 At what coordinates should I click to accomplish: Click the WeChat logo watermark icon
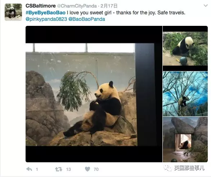tap(168, 168)
